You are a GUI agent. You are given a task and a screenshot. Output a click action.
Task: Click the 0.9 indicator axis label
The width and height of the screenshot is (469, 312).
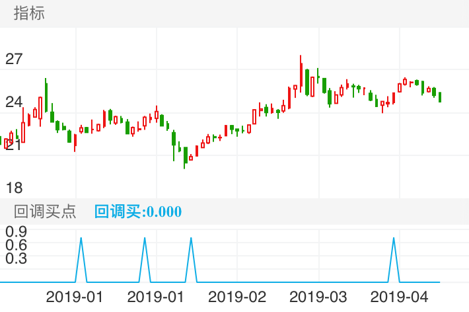tap(16, 231)
